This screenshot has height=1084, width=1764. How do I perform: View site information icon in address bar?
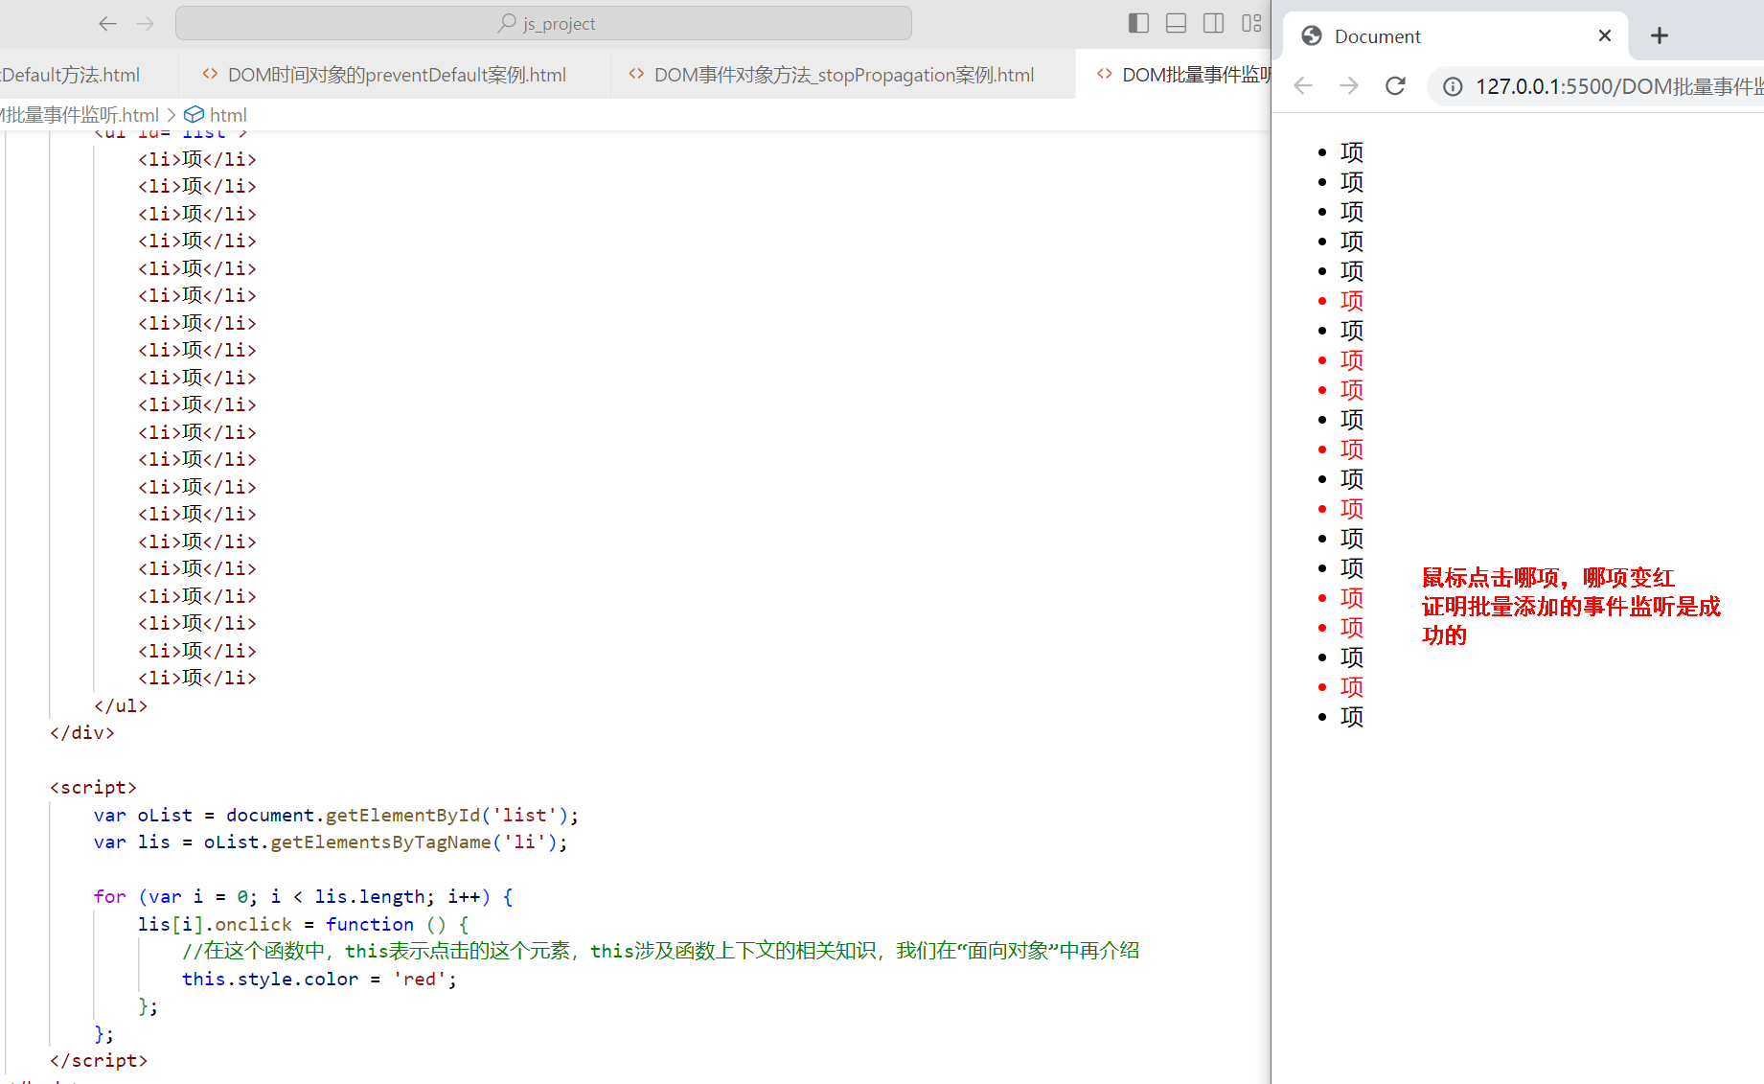1453,87
